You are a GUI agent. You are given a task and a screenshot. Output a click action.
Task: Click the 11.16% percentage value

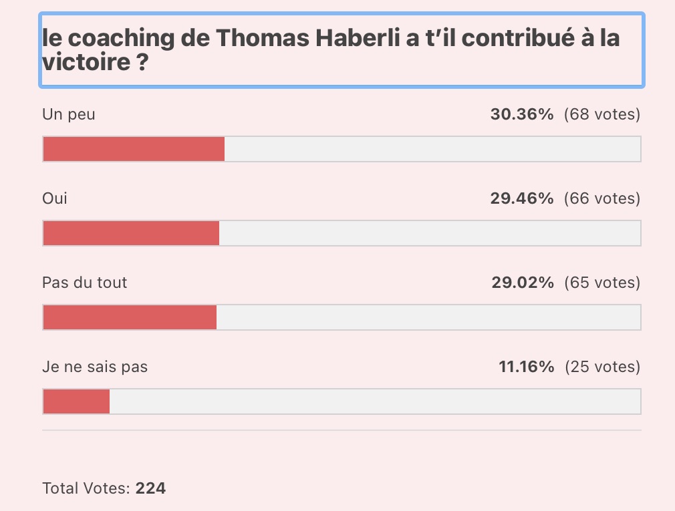tap(526, 367)
